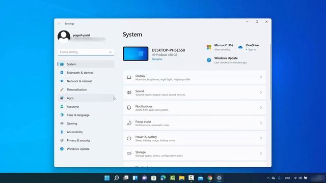The height and width of the screenshot is (183, 326).
Task: Click HP ProBook 450 G6 model text
Action: [165, 55]
